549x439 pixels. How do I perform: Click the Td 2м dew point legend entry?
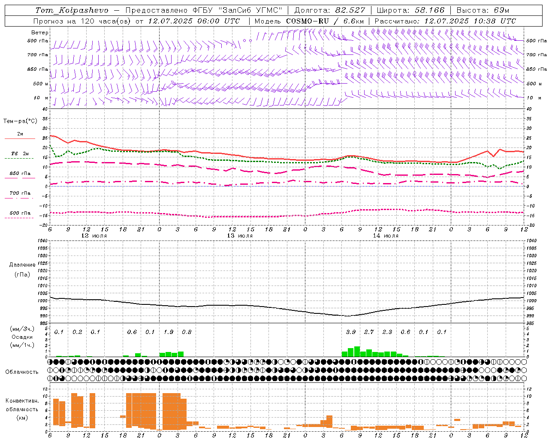point(20,153)
